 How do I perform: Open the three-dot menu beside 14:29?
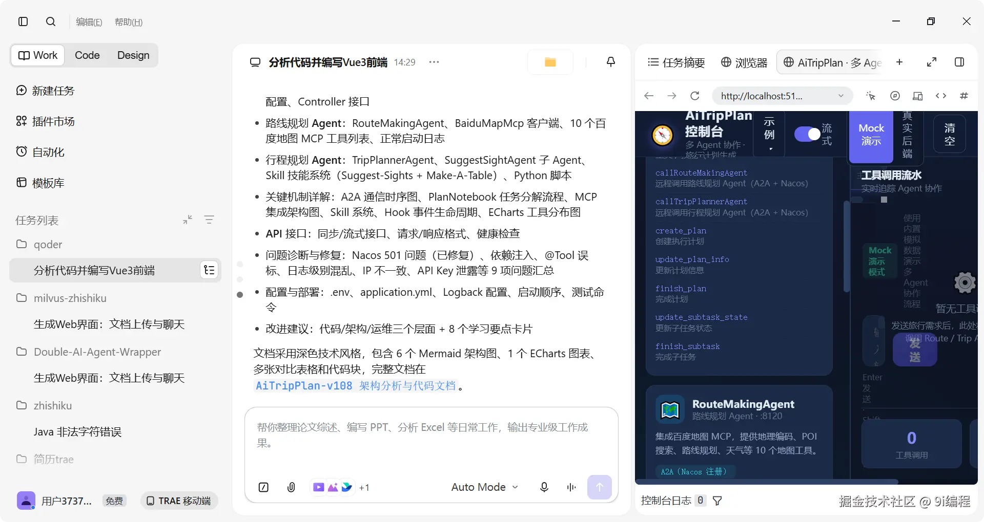[x=434, y=62]
